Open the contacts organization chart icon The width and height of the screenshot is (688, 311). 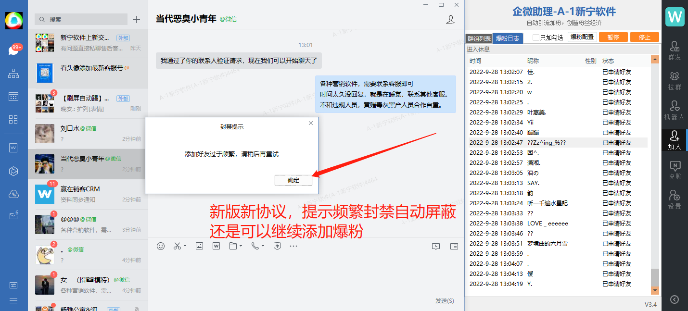tap(13, 74)
